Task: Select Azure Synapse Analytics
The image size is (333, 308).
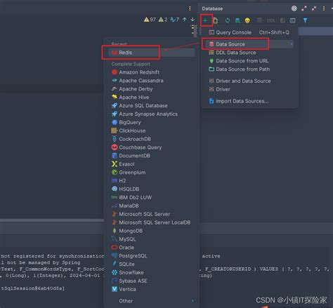Action: tap(152, 114)
